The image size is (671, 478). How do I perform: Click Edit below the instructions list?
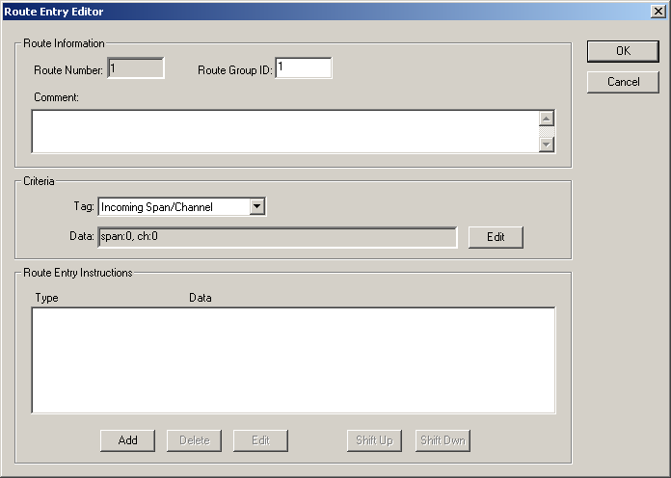pos(260,440)
